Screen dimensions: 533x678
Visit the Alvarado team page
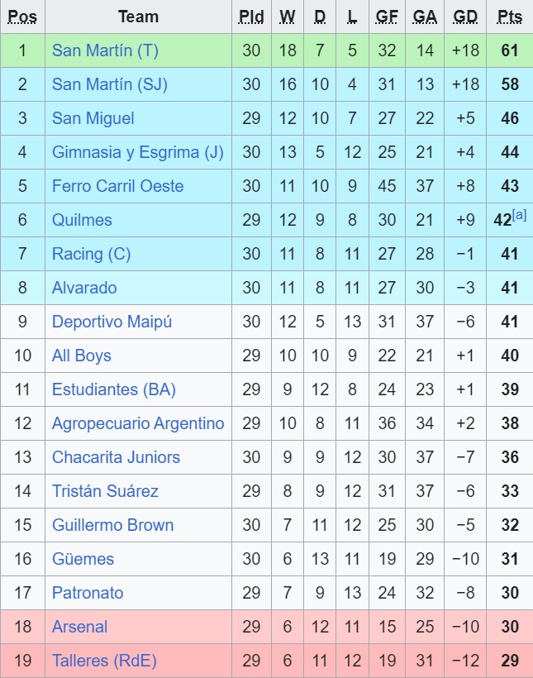84,288
